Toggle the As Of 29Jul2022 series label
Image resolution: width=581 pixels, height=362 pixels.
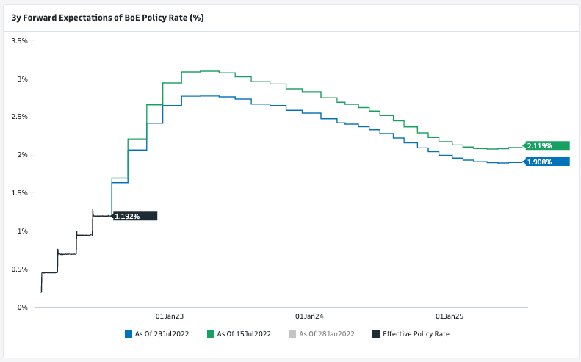[x=162, y=333]
